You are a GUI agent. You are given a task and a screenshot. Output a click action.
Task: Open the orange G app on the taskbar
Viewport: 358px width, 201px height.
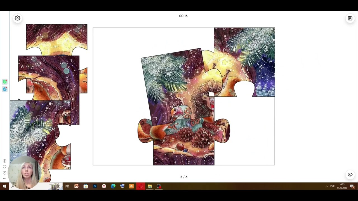[131, 186]
